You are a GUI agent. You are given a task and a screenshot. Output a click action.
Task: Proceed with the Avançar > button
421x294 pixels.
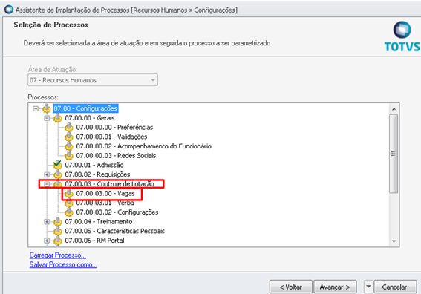tap(335, 287)
